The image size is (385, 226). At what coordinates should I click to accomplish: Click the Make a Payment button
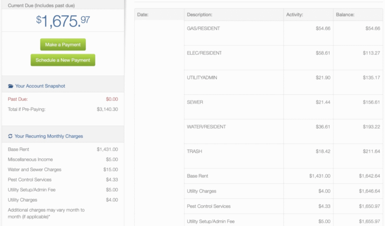(63, 45)
